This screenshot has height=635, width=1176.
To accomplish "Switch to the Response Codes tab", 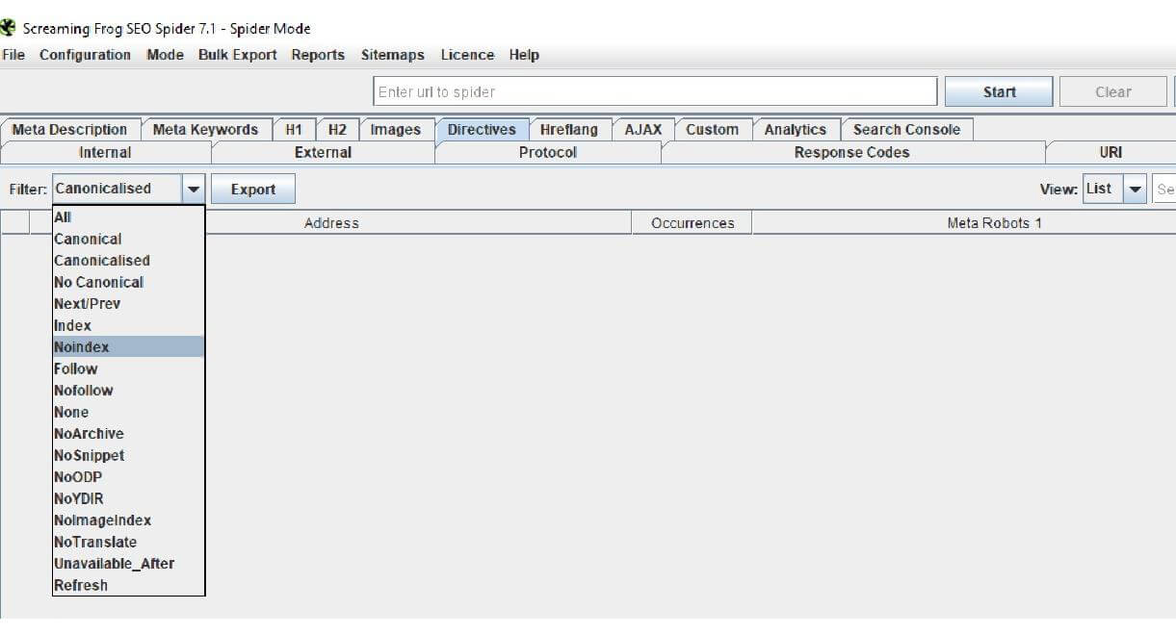I will pyautogui.click(x=851, y=152).
